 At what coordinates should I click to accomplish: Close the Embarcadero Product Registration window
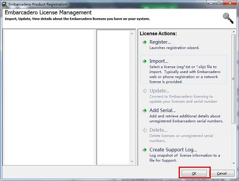230,3
